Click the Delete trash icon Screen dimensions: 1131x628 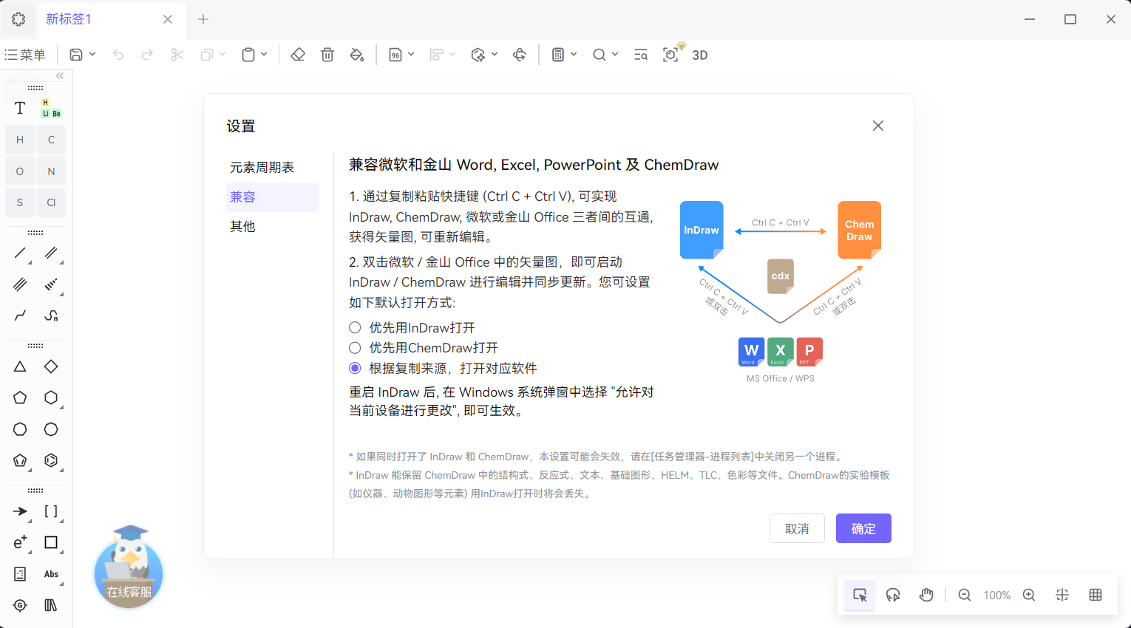tap(327, 55)
